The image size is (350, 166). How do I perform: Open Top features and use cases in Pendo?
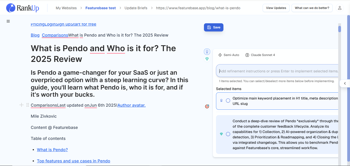[74, 161]
